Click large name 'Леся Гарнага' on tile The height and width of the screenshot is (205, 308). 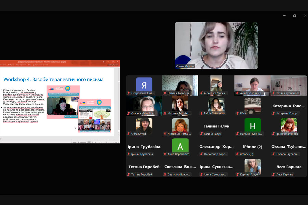click(288, 167)
